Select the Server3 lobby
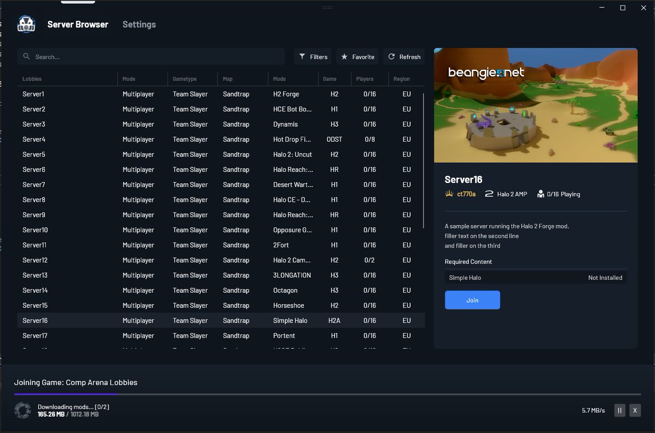 click(x=221, y=124)
